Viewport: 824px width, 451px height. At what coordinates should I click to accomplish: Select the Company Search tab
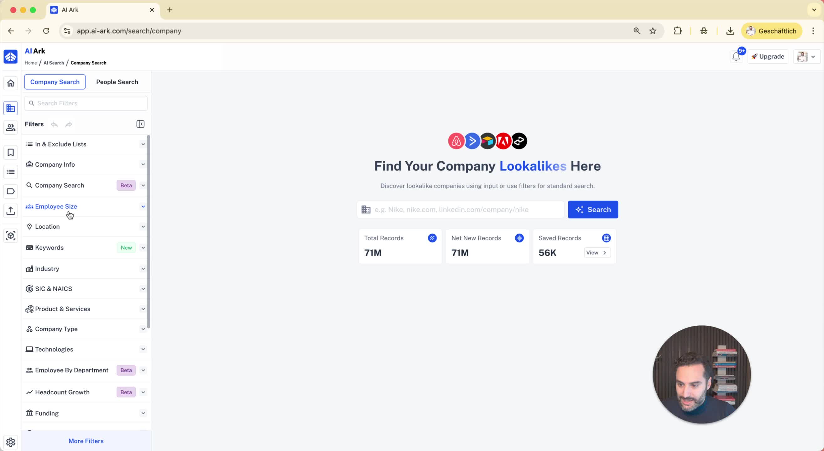[55, 82]
